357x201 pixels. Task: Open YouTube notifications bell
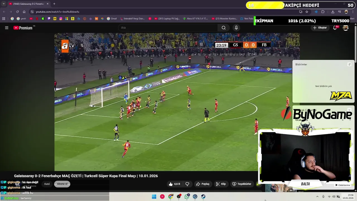(x=335, y=28)
